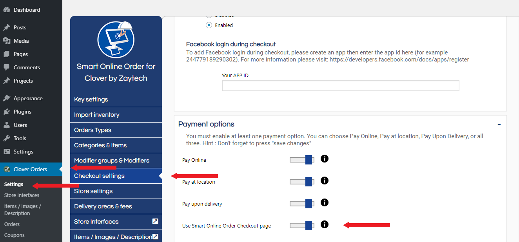Collapse the Payment options section
Screen dimensions: 519x242
[x=499, y=125]
